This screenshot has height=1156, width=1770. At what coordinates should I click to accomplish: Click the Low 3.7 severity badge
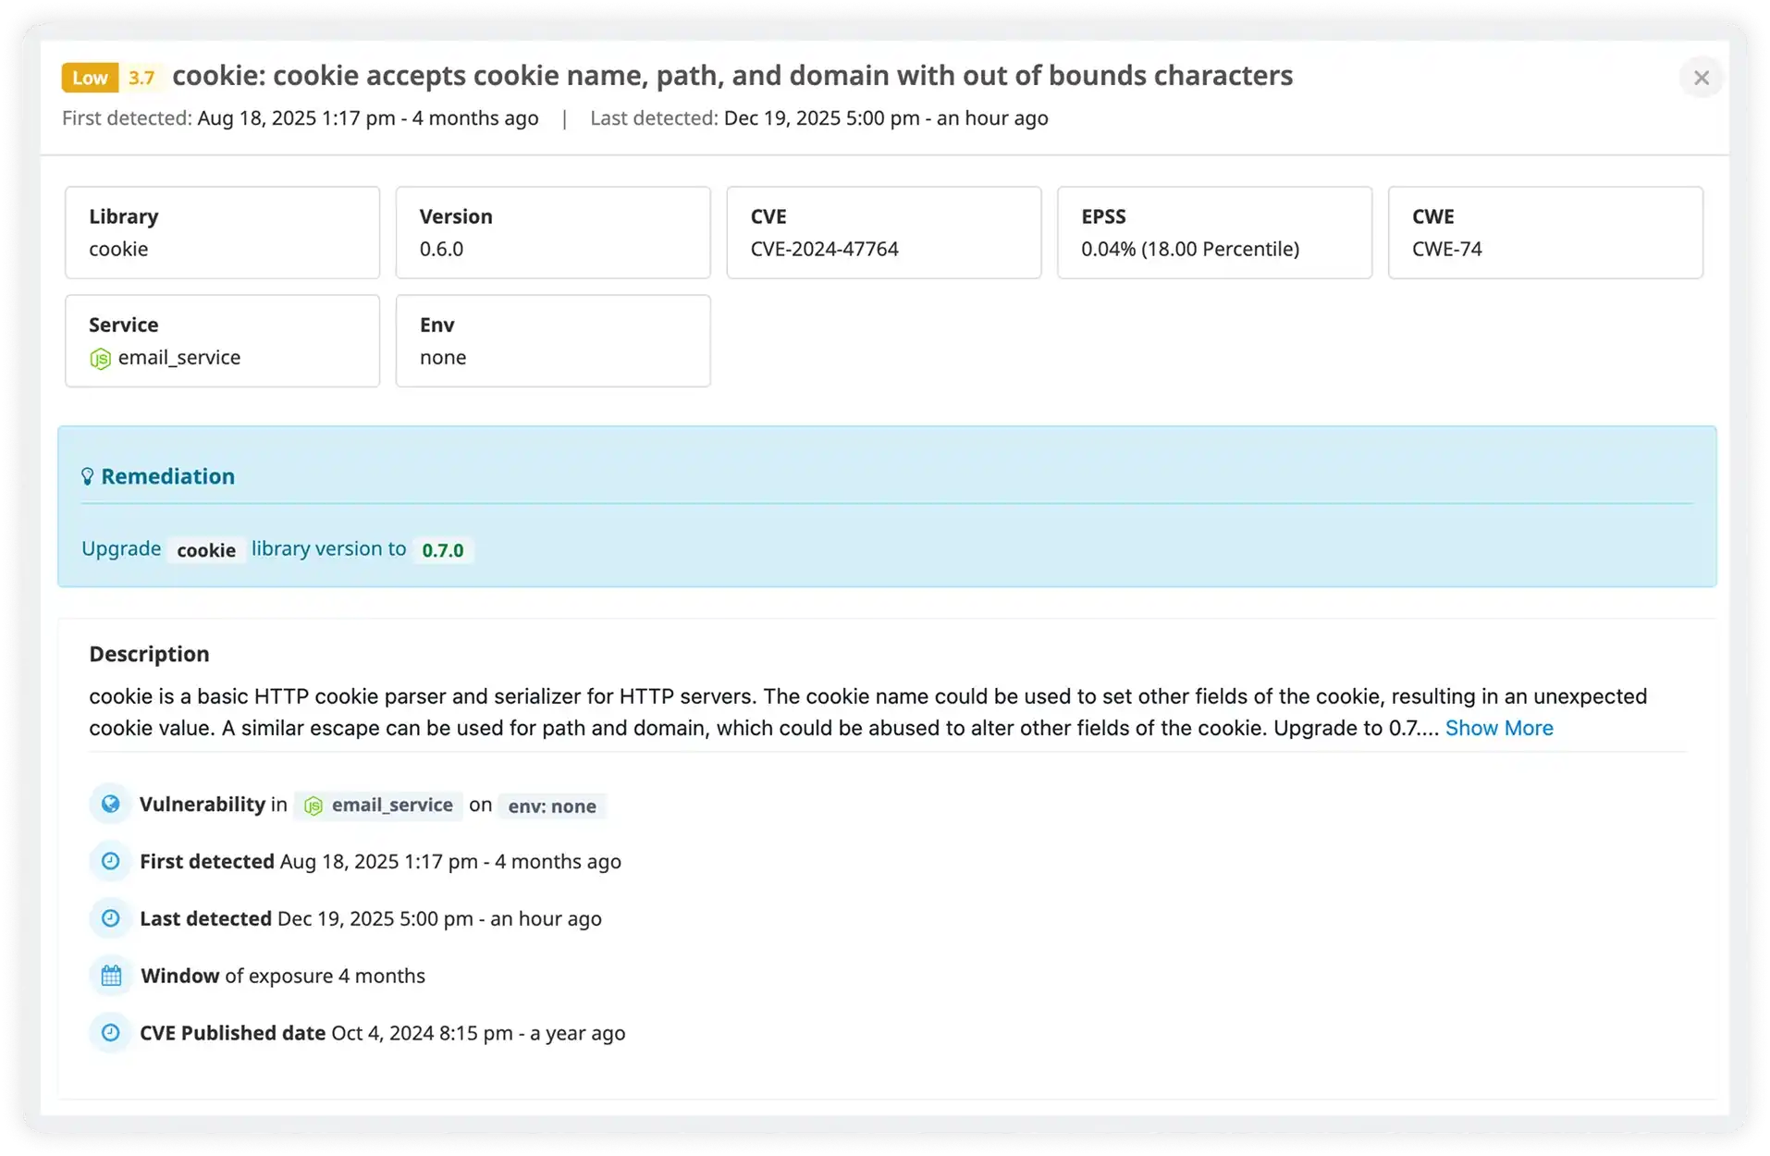[x=111, y=78]
